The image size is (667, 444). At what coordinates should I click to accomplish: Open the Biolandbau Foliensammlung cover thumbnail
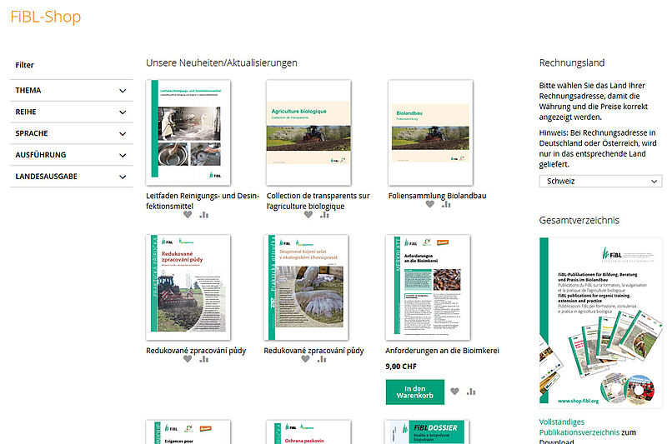point(430,132)
